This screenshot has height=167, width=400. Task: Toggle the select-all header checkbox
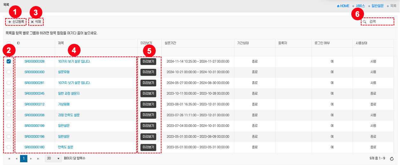[9, 43]
